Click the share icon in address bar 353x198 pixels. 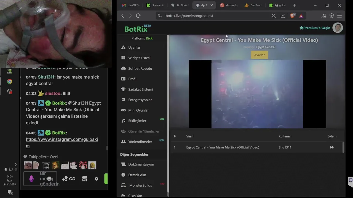click(283, 16)
